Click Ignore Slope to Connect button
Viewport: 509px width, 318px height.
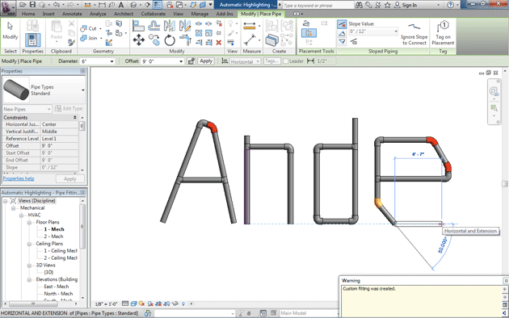[414, 34]
